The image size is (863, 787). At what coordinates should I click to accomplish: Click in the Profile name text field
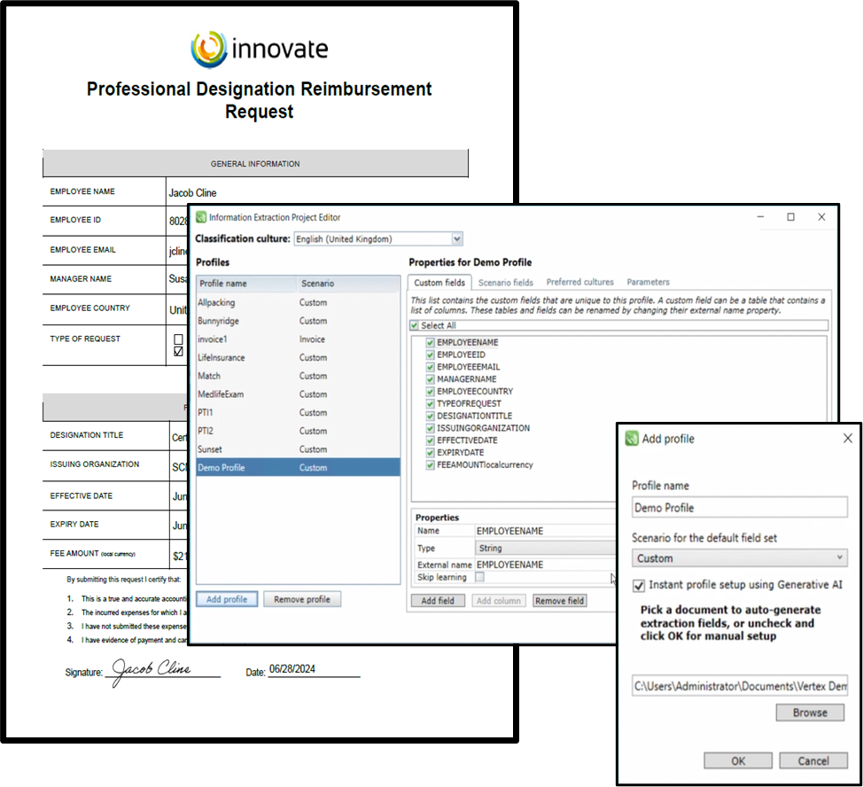coord(739,508)
